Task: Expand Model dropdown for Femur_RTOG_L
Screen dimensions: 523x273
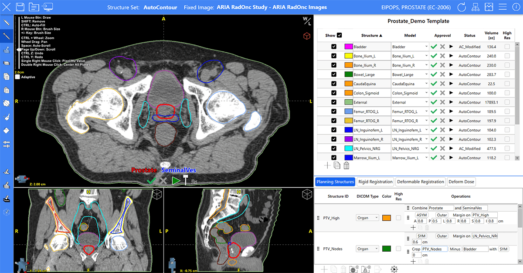Action: [x=409, y=111]
